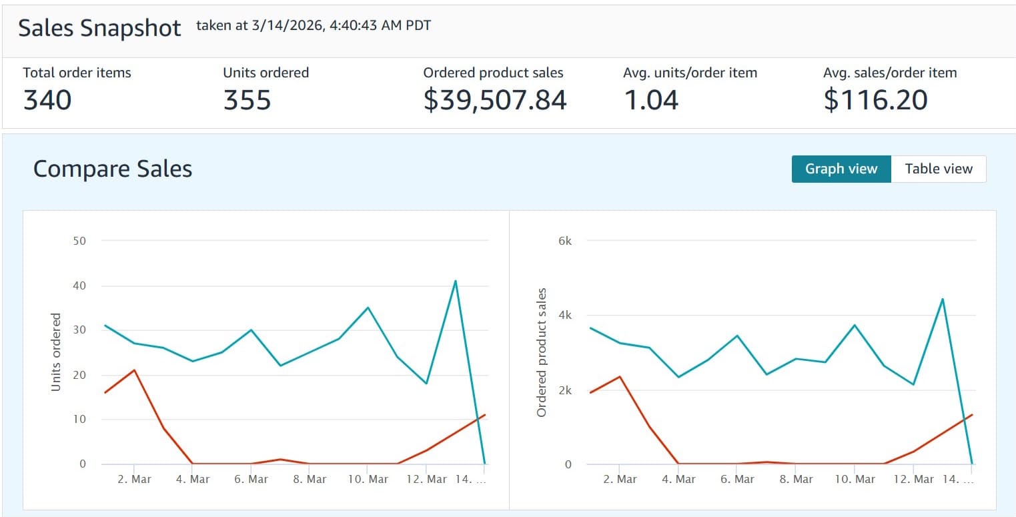Click the "Avg. sales/order item" label
1016x517 pixels.
click(891, 73)
